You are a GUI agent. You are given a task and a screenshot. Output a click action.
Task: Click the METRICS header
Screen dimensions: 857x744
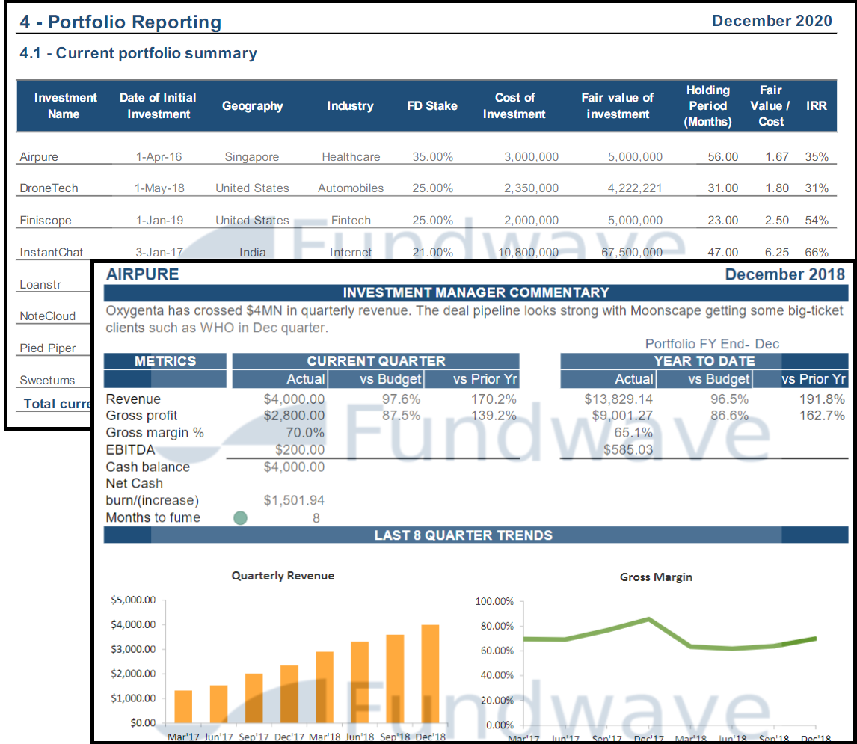click(165, 361)
